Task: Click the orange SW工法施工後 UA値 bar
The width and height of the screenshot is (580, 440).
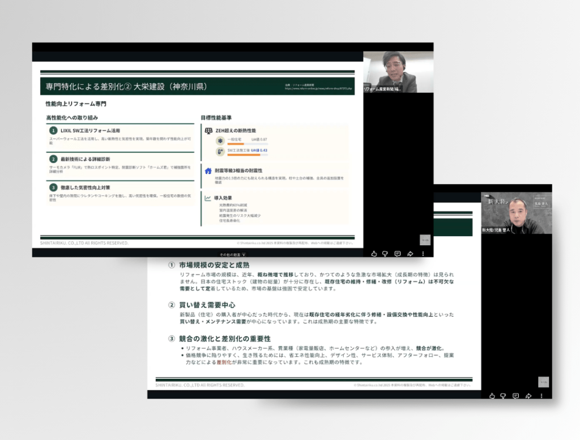Action: point(244,155)
